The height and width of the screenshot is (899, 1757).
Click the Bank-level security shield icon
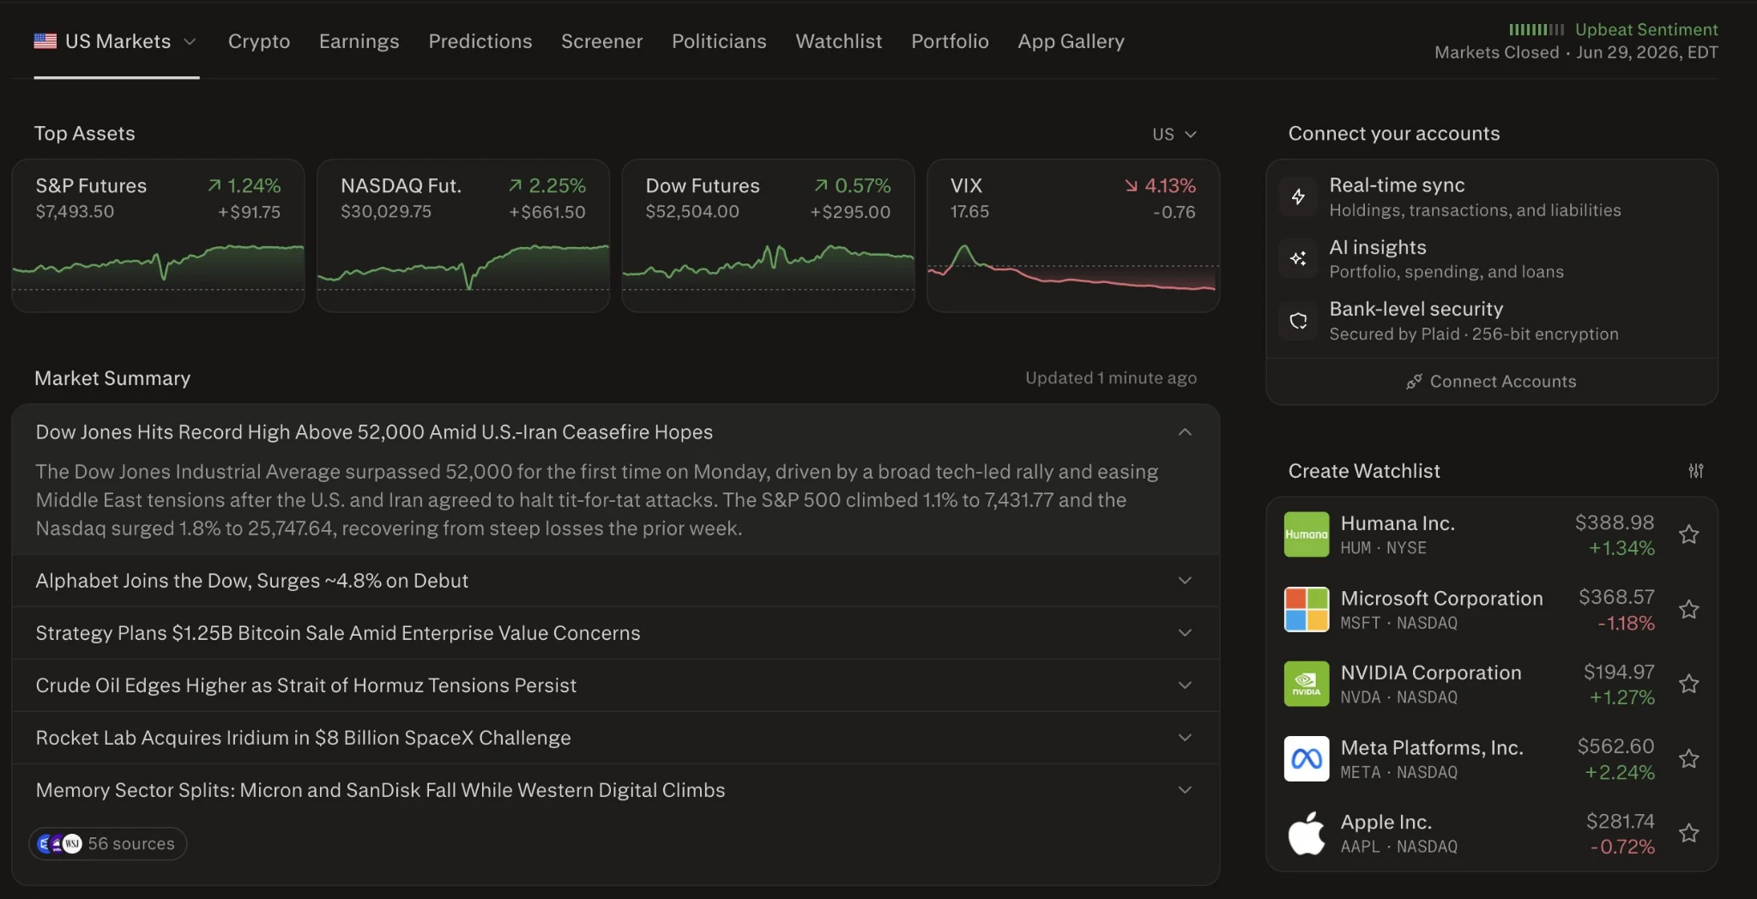1298,321
